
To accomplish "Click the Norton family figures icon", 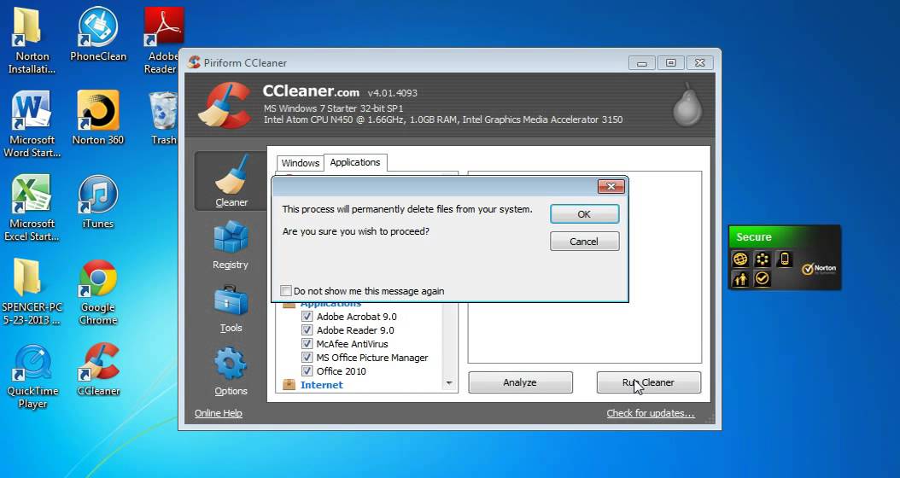I will click(740, 279).
